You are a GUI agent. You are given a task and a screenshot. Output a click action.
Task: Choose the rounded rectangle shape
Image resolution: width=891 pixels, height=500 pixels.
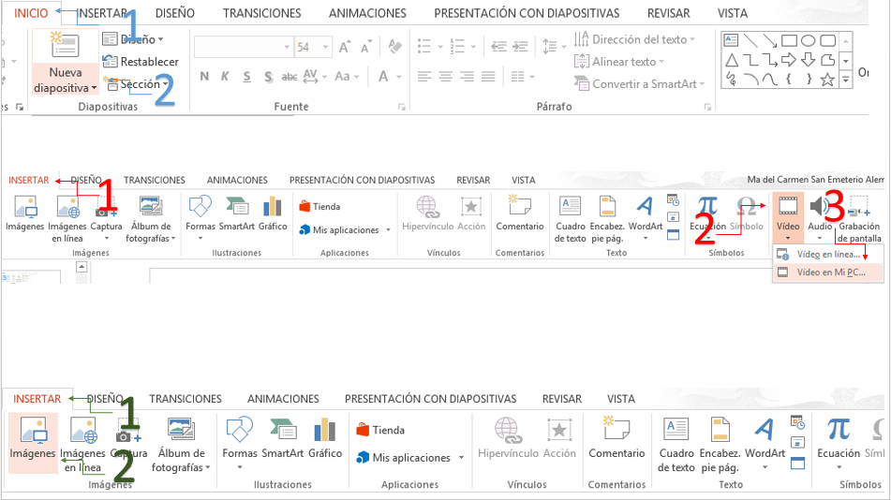(x=828, y=40)
